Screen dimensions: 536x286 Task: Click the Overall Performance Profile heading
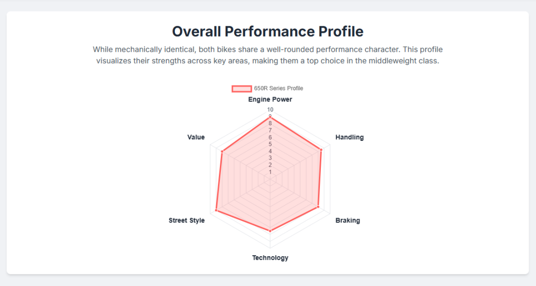tap(267, 31)
